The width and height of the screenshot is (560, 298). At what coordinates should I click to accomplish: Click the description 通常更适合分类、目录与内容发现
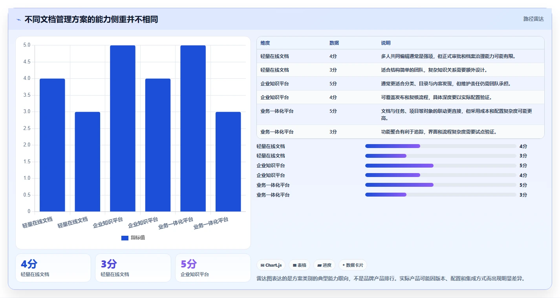(416, 84)
